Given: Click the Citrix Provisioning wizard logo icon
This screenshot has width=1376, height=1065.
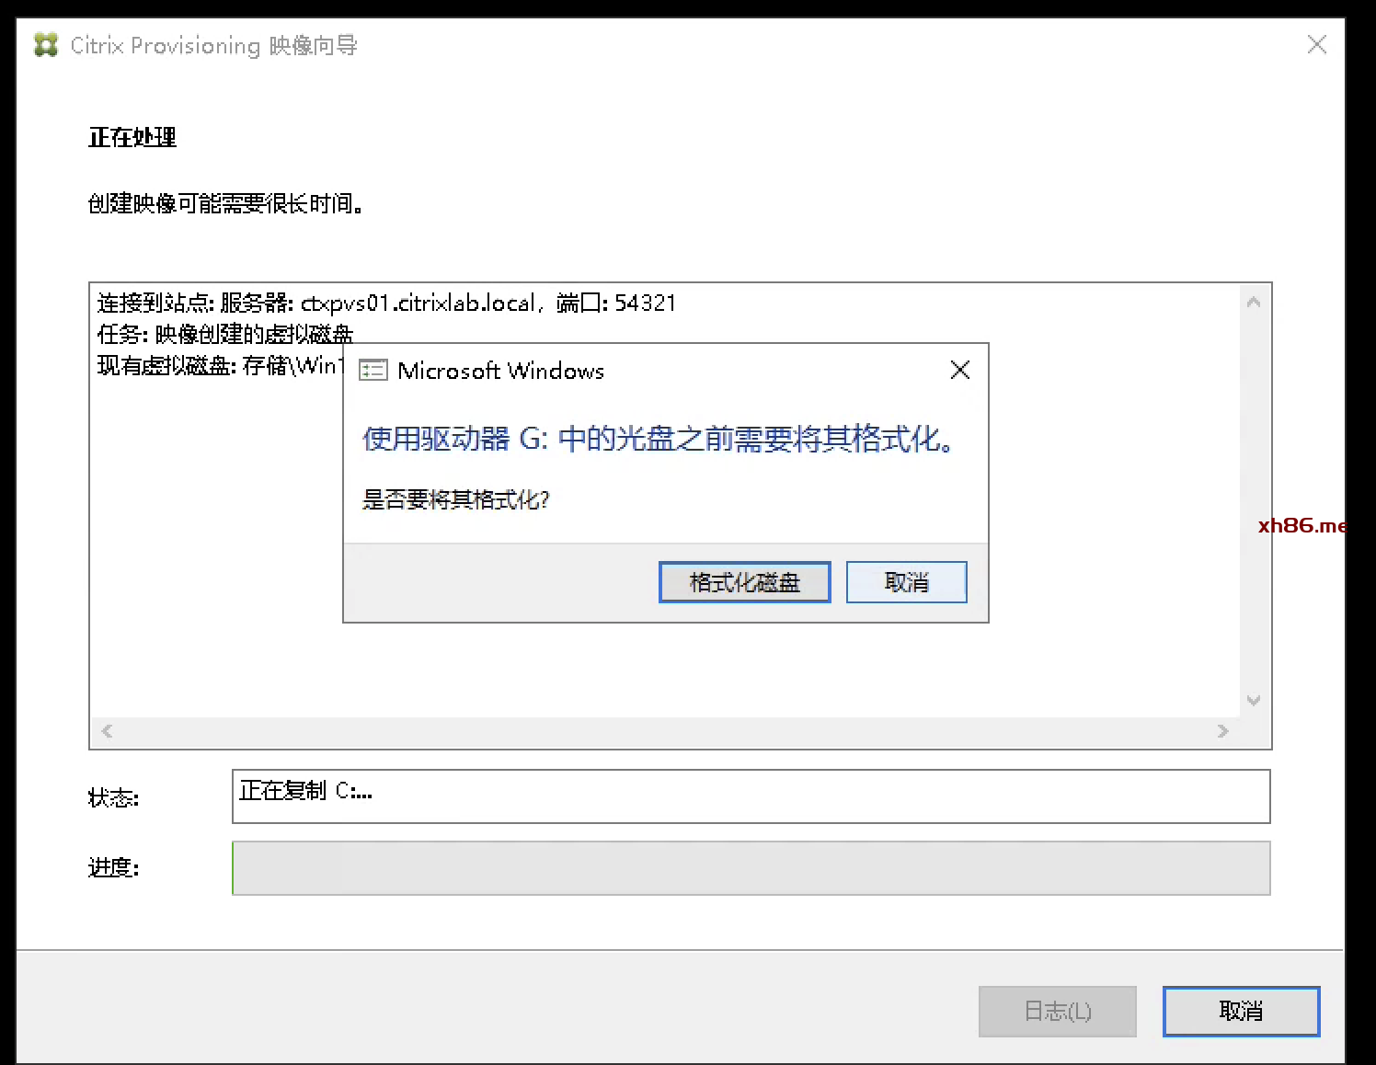Looking at the screenshot, I should [46, 45].
